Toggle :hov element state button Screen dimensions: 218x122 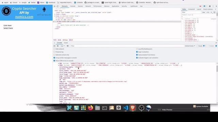(x=204, y=12)
